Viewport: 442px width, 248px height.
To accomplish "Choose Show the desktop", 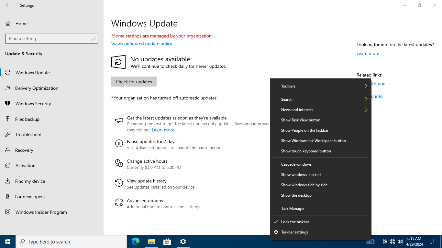I will tap(320, 195).
